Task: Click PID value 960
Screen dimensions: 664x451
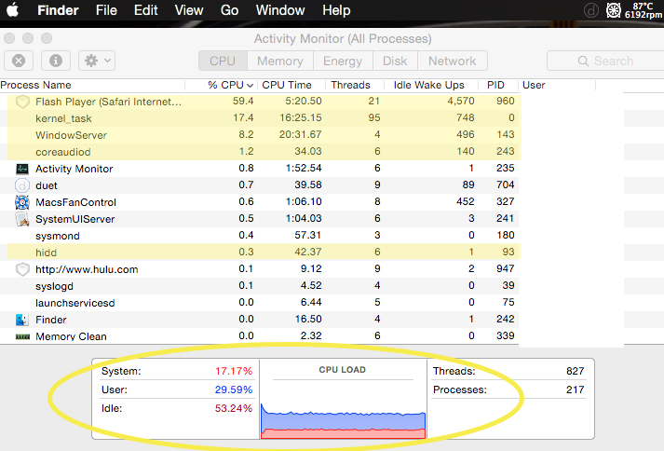Action: (505, 101)
